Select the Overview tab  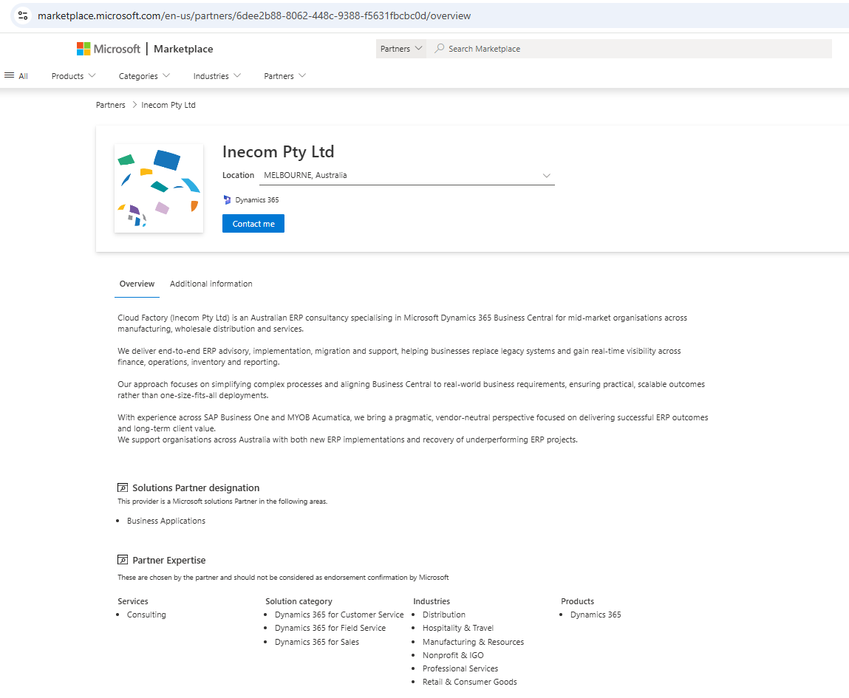click(x=137, y=284)
